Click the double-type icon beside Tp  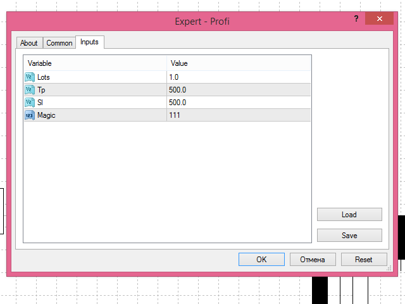(30, 90)
